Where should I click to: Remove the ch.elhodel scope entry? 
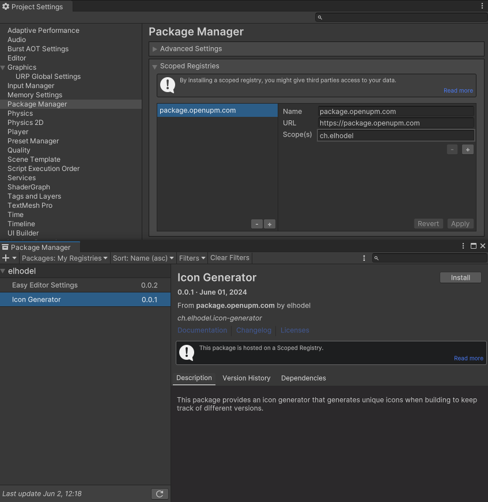[452, 150]
